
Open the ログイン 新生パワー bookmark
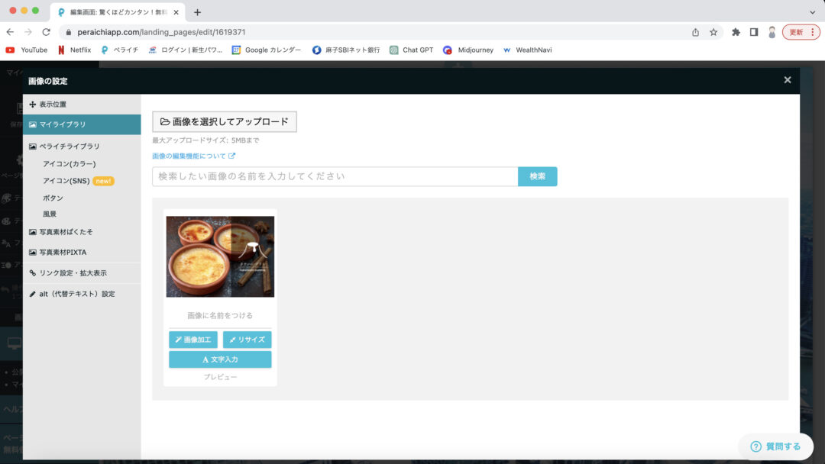185,50
